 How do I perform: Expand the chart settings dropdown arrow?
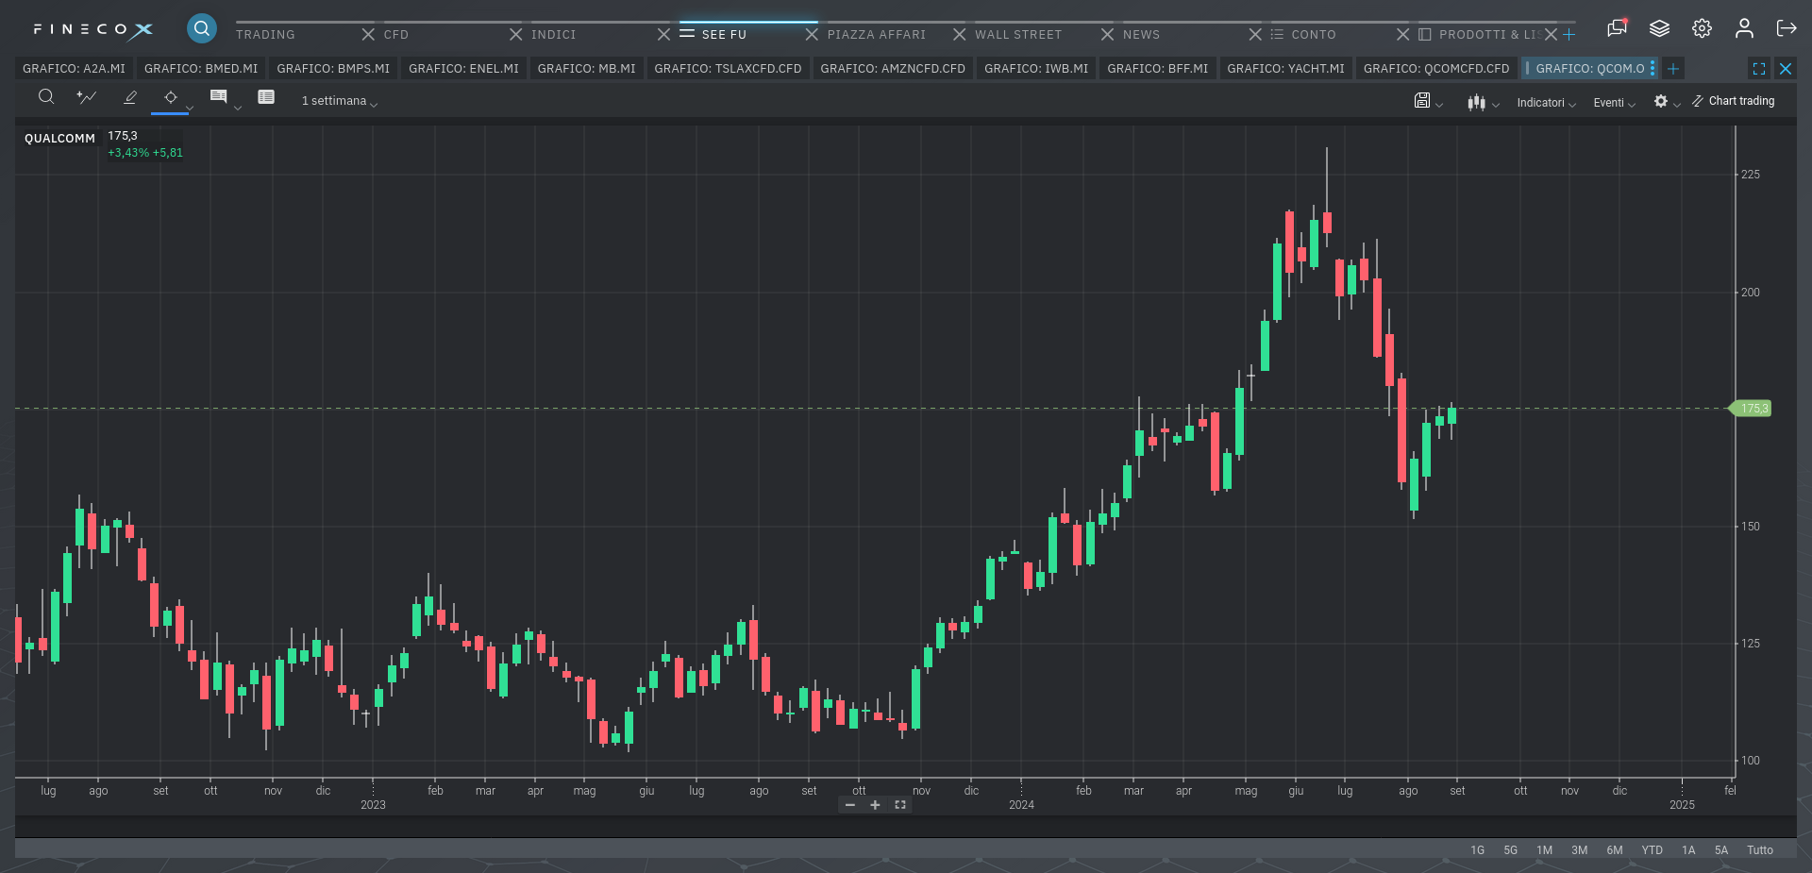[1677, 105]
